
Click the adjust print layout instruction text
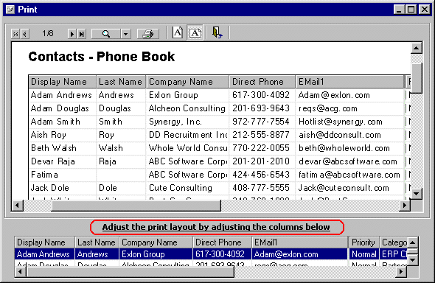click(x=216, y=227)
